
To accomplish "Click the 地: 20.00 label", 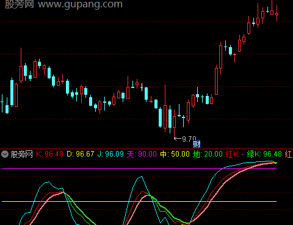I will (208, 154).
